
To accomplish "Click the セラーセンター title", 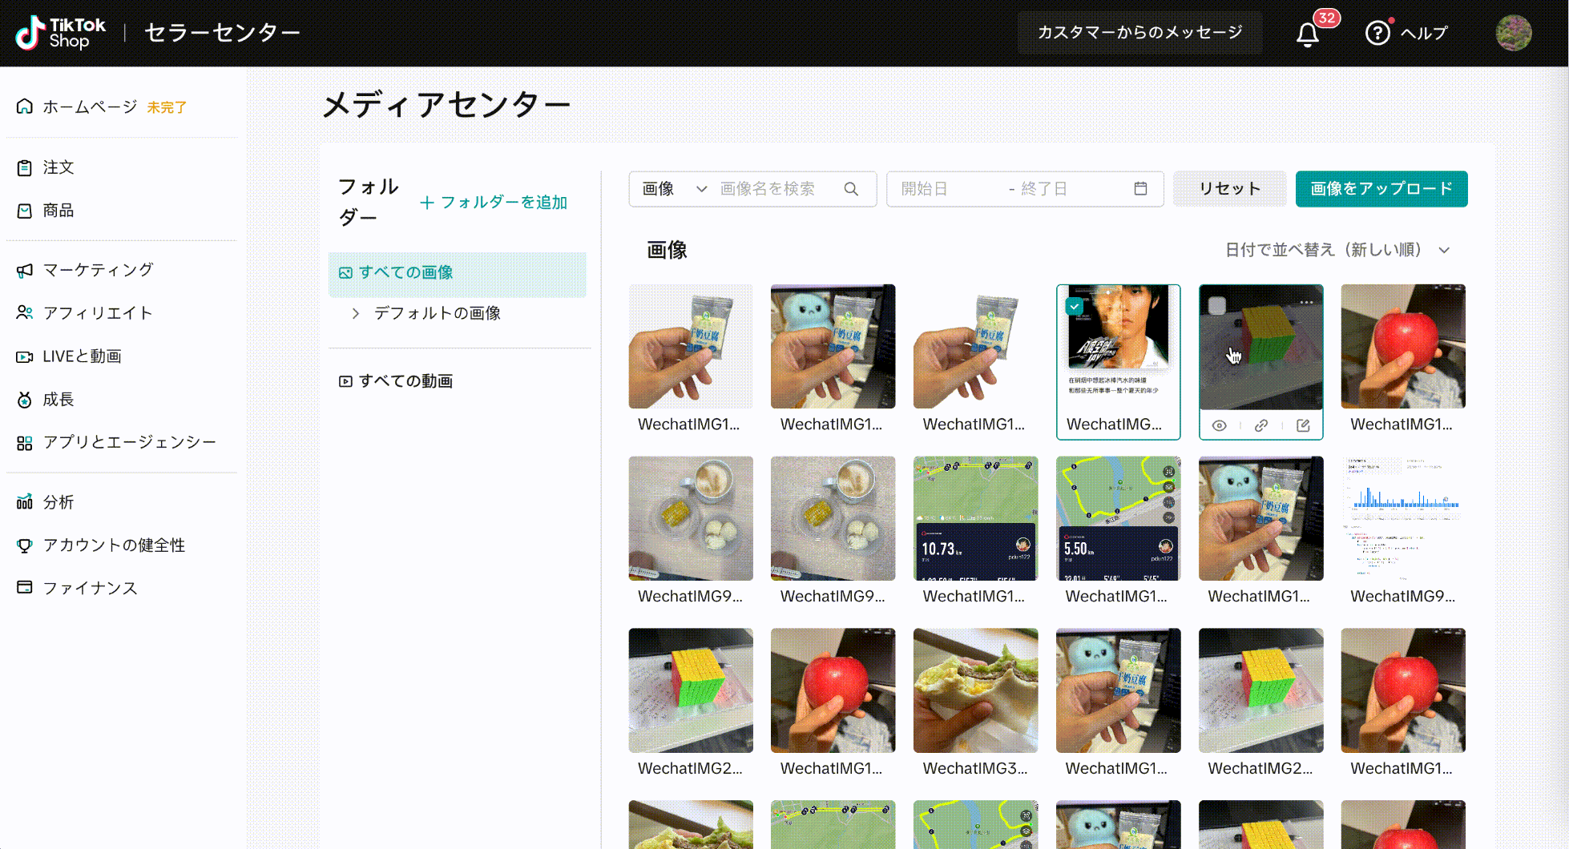I will click(222, 33).
